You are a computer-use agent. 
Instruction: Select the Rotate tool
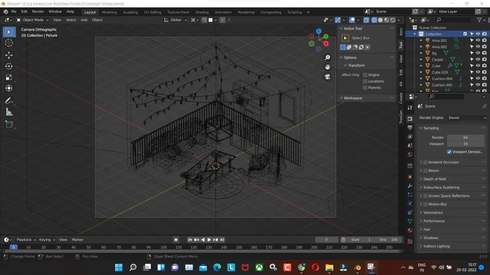(x=9, y=66)
